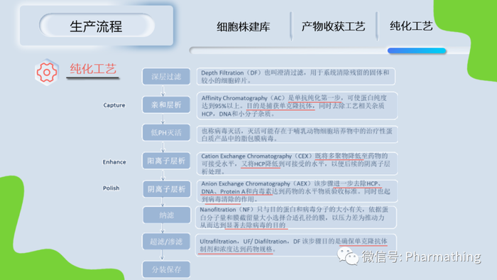Click the Ultrafiltration description box
The image size is (497, 280).
[296, 245]
